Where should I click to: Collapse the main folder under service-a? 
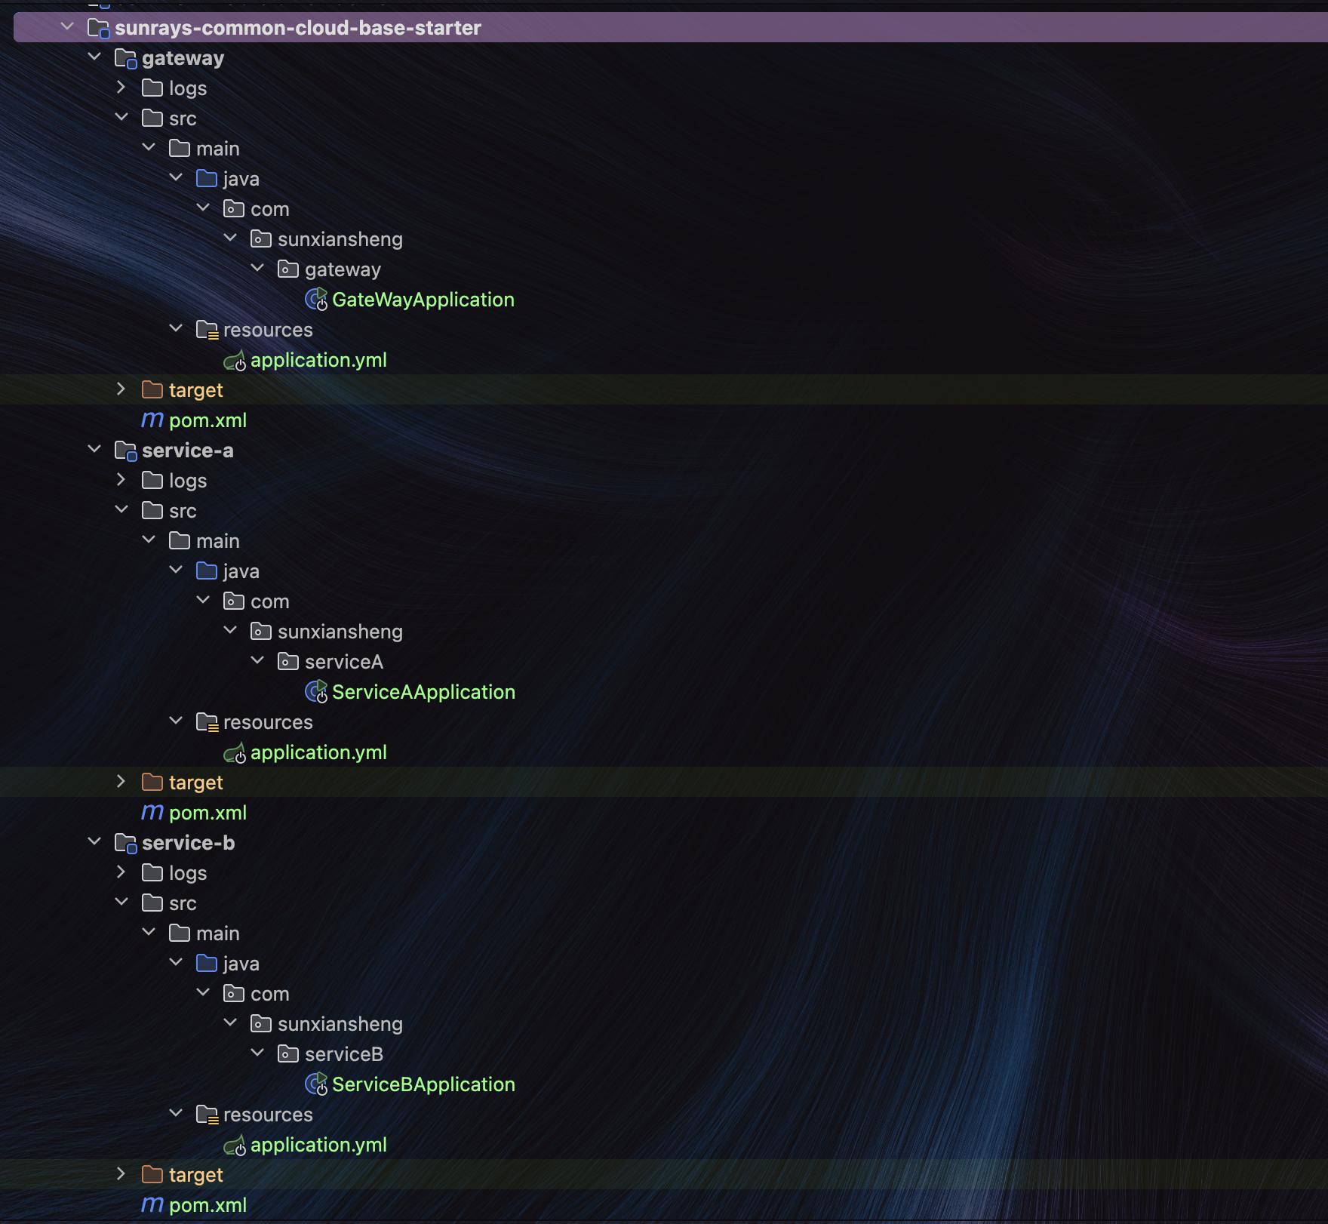[x=149, y=540]
